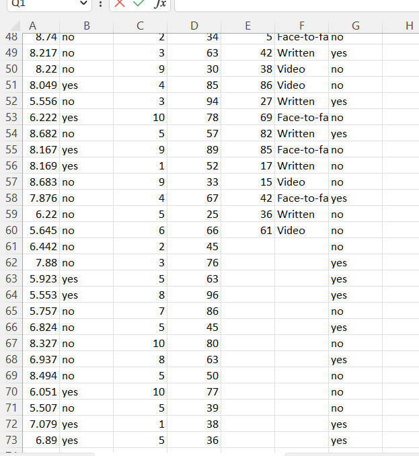Select column D header
The image size is (419, 456).
pyautogui.click(x=194, y=26)
